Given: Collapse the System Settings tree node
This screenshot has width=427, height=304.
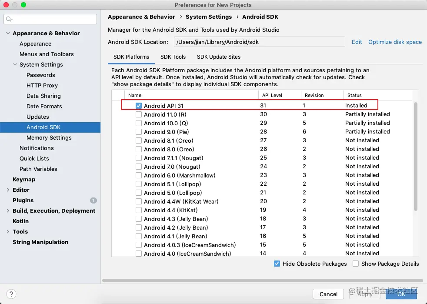Looking at the screenshot, I should 15,64.
